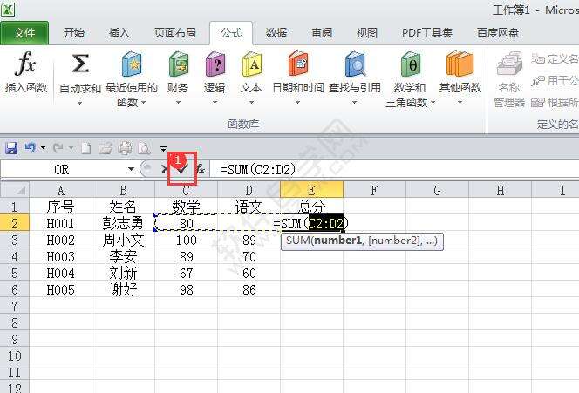Save the workbook with the floppy icon
The height and width of the screenshot is (393, 579).
coord(11,148)
